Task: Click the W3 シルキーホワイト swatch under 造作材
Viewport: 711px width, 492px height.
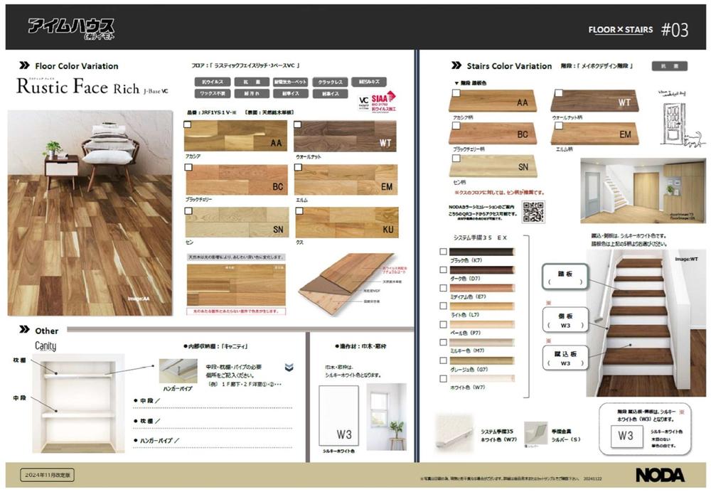Action: click(x=338, y=415)
